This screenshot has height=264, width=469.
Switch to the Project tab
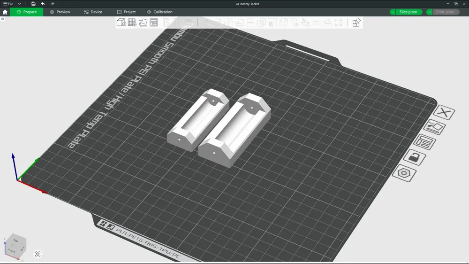(126, 12)
